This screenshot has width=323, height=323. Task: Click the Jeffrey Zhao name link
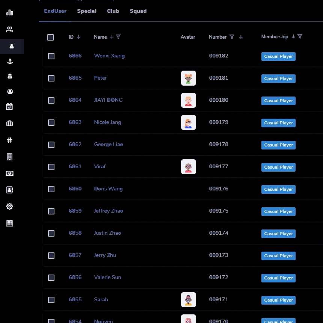(x=109, y=211)
